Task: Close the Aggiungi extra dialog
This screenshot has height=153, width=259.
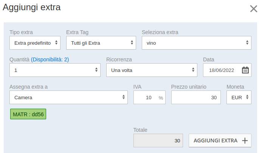Action: tap(253, 9)
